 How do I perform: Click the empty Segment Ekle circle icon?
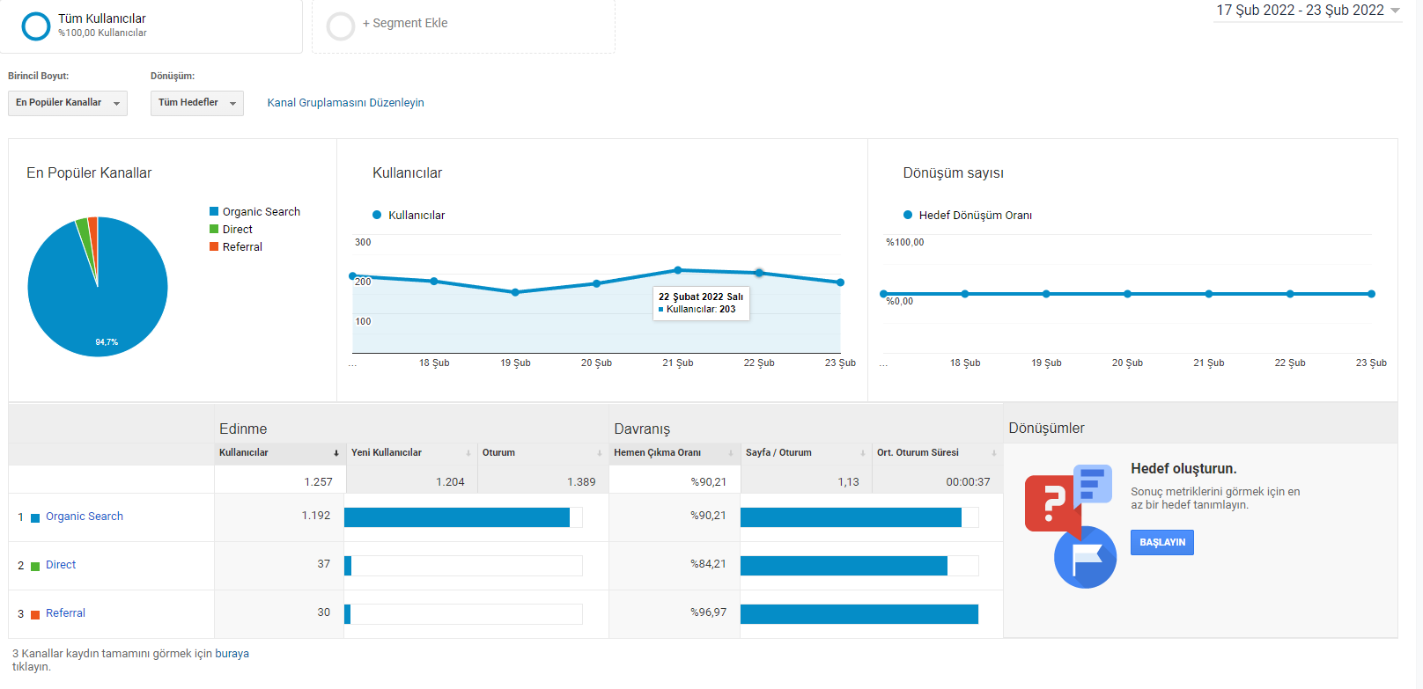tap(341, 26)
